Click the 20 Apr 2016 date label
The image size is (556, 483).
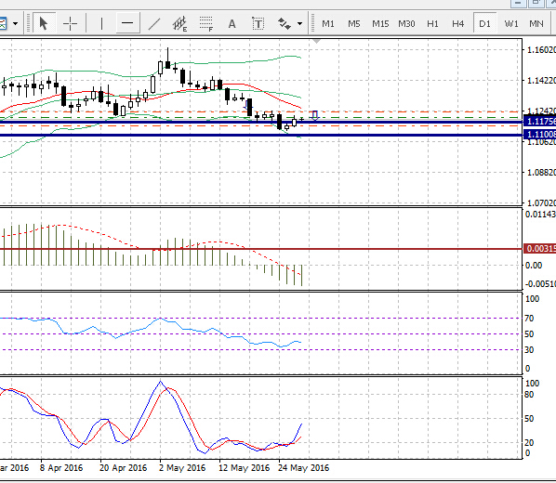coord(123,468)
